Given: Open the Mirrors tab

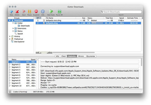Looking at the screenshot, I should [81, 56].
